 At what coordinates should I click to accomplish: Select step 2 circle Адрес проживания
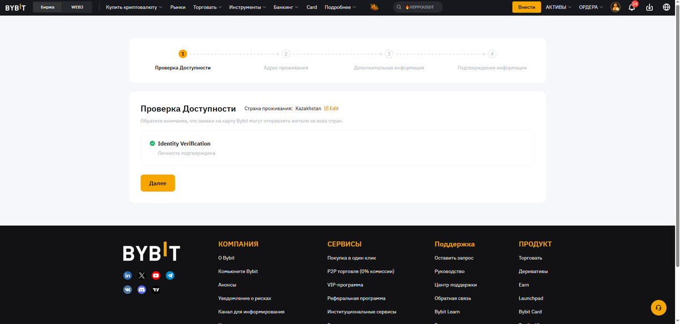pos(286,54)
